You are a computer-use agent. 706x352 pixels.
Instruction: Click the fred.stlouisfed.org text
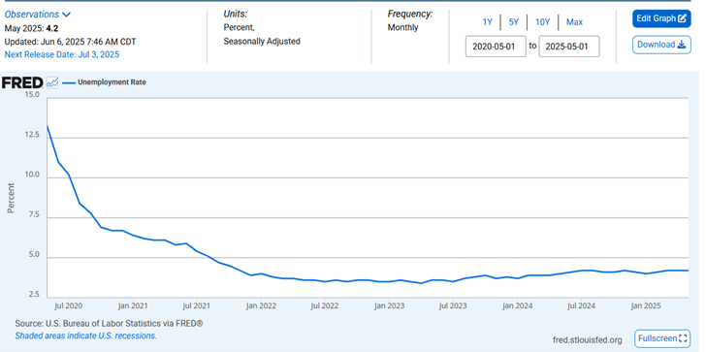(587, 339)
